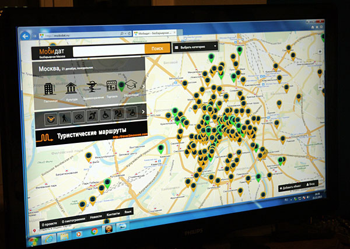Open the Язык language menu item

pyautogui.click(x=128, y=212)
